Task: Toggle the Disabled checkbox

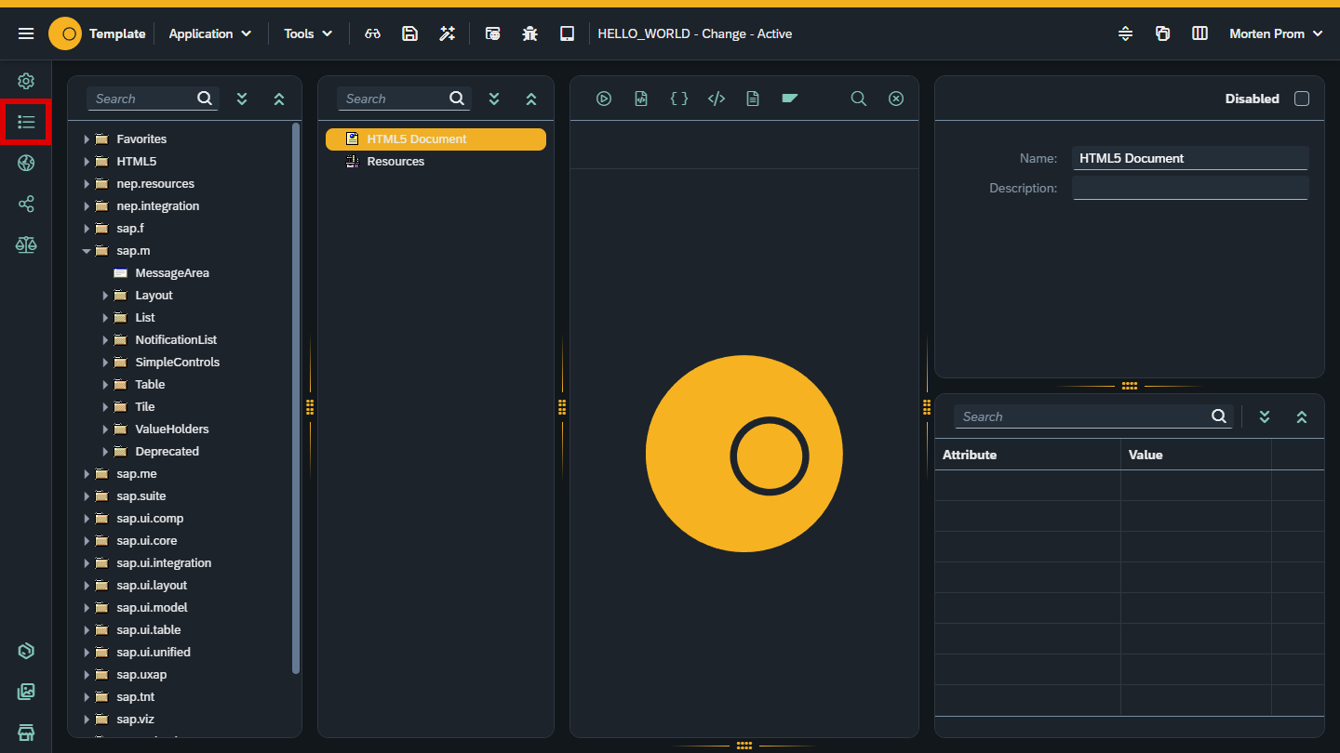Action: (1302, 99)
